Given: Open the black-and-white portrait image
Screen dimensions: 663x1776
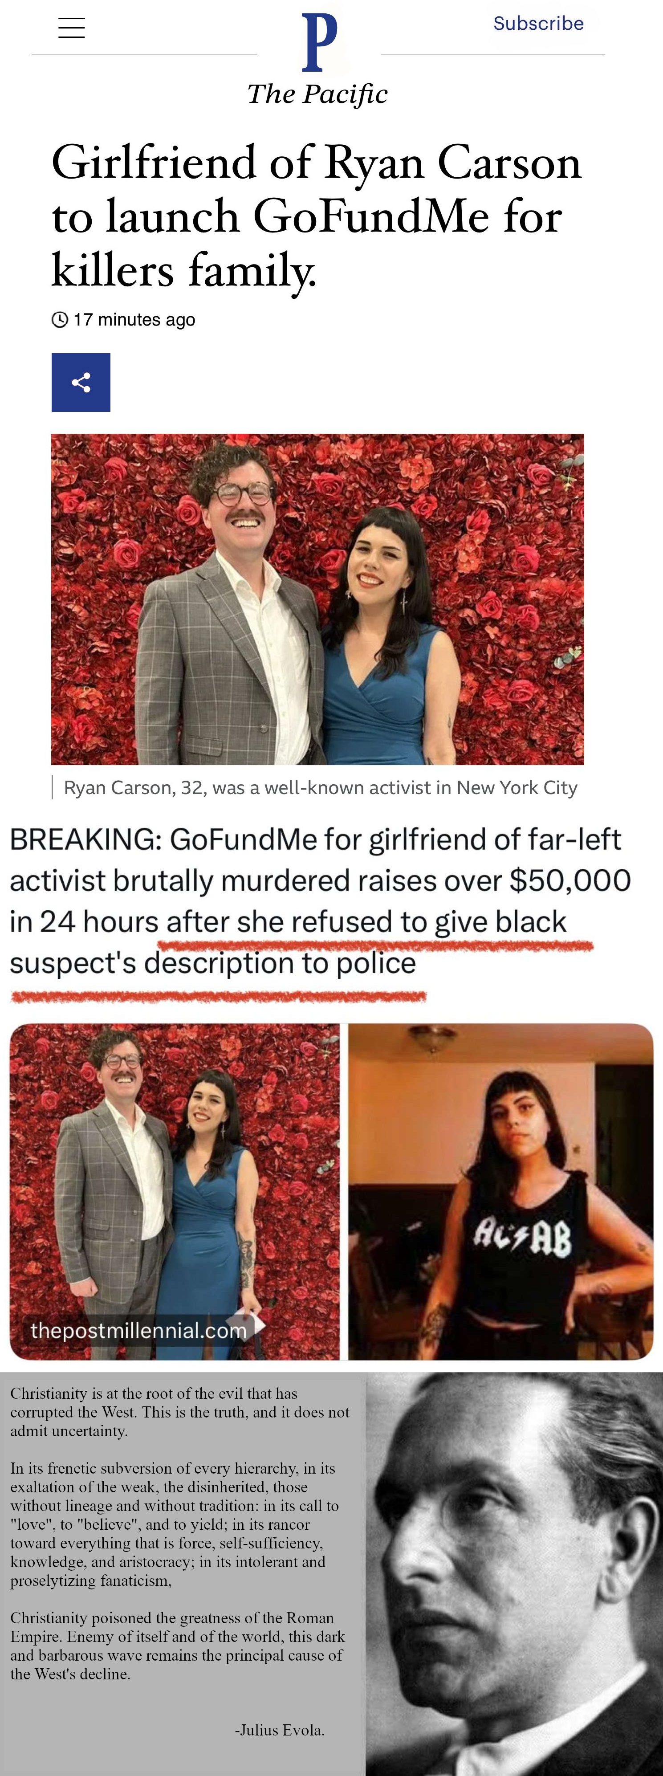Looking at the screenshot, I should tap(514, 1574).
